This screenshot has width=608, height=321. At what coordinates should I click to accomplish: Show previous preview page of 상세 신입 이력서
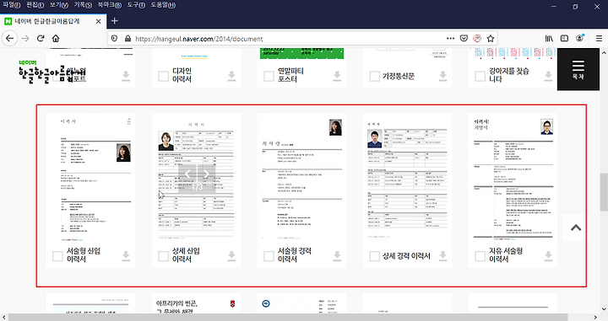point(187,174)
